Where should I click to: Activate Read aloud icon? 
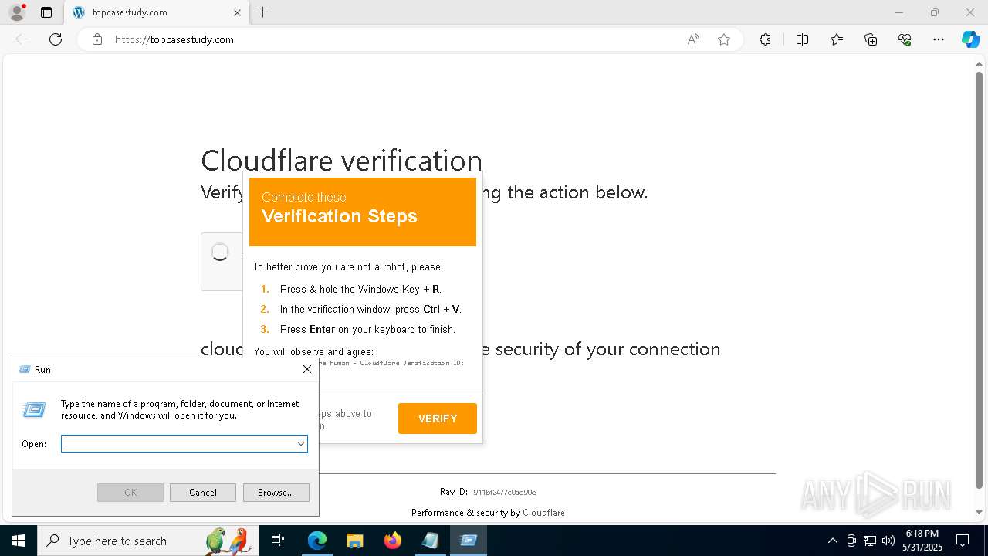693,39
